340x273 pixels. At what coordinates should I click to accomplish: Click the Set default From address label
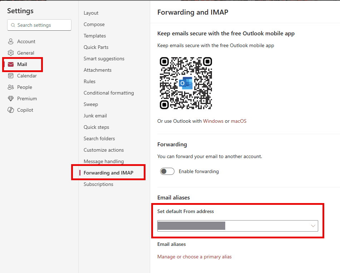click(186, 211)
